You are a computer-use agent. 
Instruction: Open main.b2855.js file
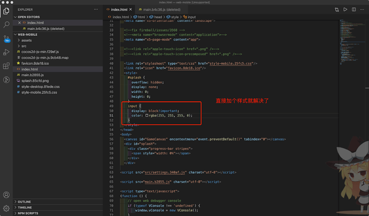(33, 75)
